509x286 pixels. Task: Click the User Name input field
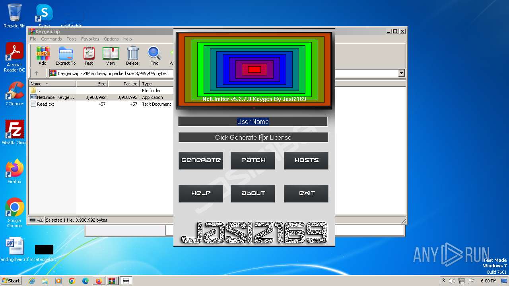coord(253,122)
